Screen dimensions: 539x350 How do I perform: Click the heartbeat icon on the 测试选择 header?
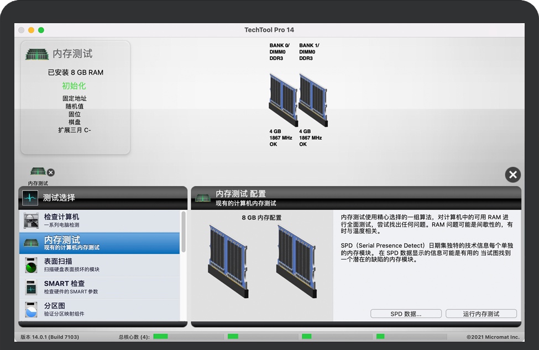pyautogui.click(x=32, y=198)
